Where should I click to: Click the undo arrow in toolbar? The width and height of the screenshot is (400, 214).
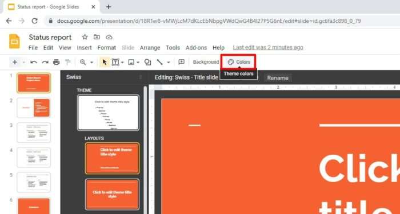click(x=33, y=62)
